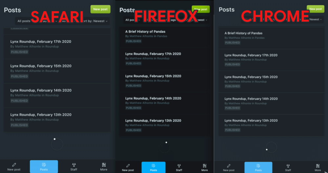
Task: Click the New post pencil icon in Chrome panel's bottom bar
Action: 229,166
